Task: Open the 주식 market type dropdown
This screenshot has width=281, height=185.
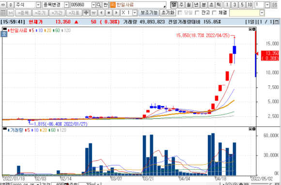Action: (38, 5)
